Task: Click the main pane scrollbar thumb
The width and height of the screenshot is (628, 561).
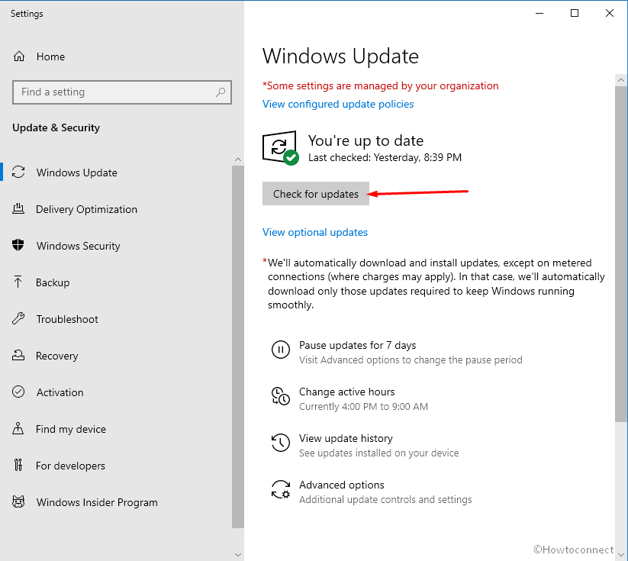Action: [x=621, y=254]
